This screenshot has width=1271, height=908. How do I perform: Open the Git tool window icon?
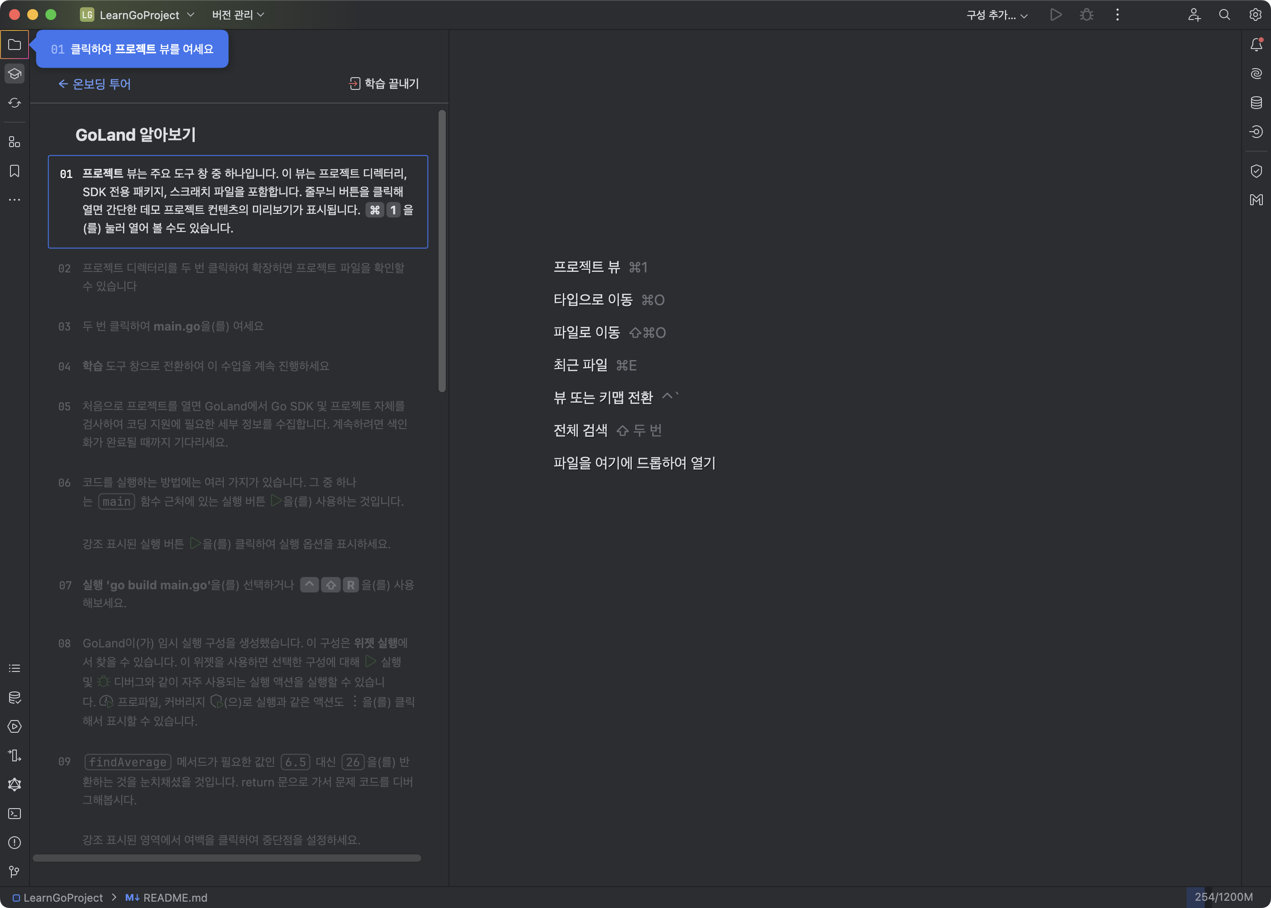[15, 872]
